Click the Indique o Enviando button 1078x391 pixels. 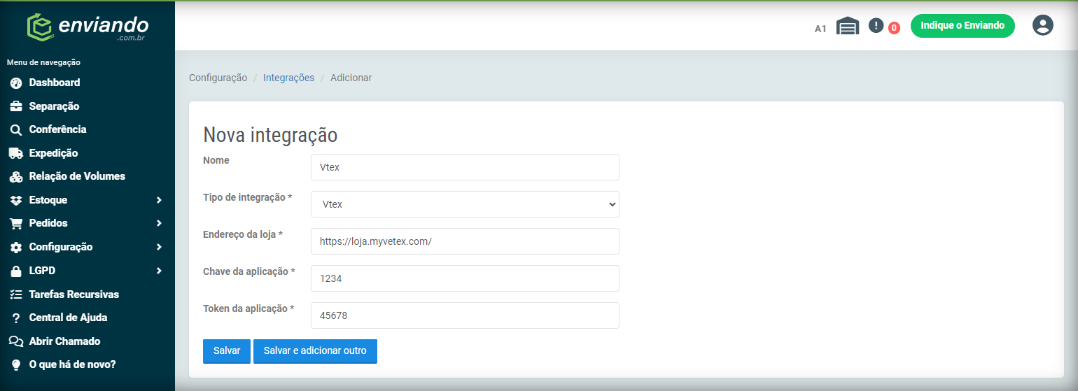pyautogui.click(x=962, y=25)
